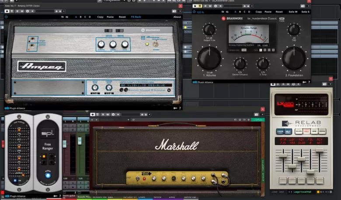Select HALL algorithm in Relab reverb
Viewport: 341px width, 200px height.
point(306,131)
